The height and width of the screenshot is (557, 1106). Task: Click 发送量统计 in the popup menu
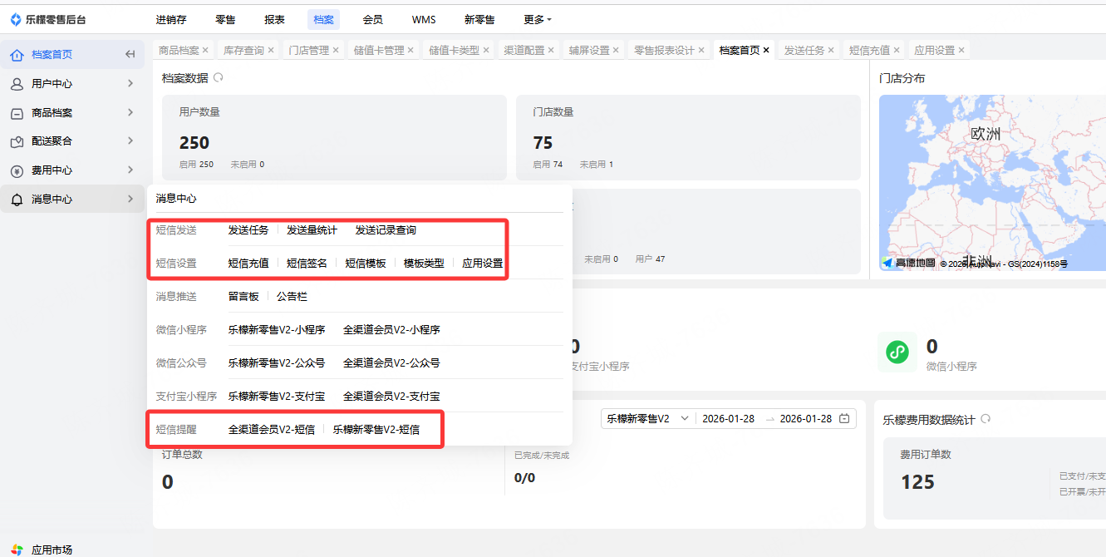[312, 230]
